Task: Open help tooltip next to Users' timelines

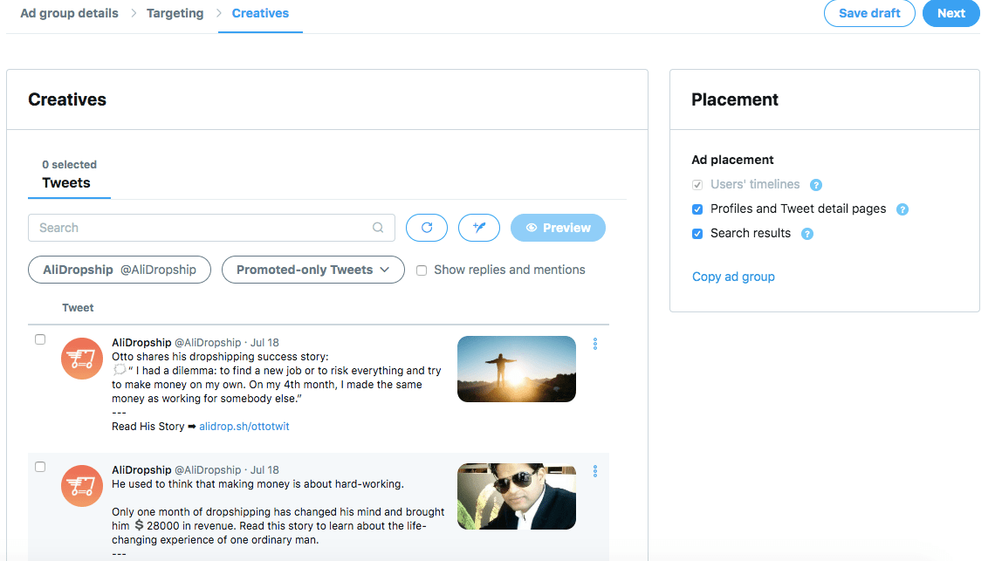Action: tap(815, 184)
